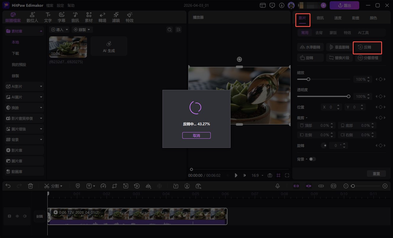The image size is (393, 238).
Task: Open the 檔案 menu
Action: pos(50,6)
